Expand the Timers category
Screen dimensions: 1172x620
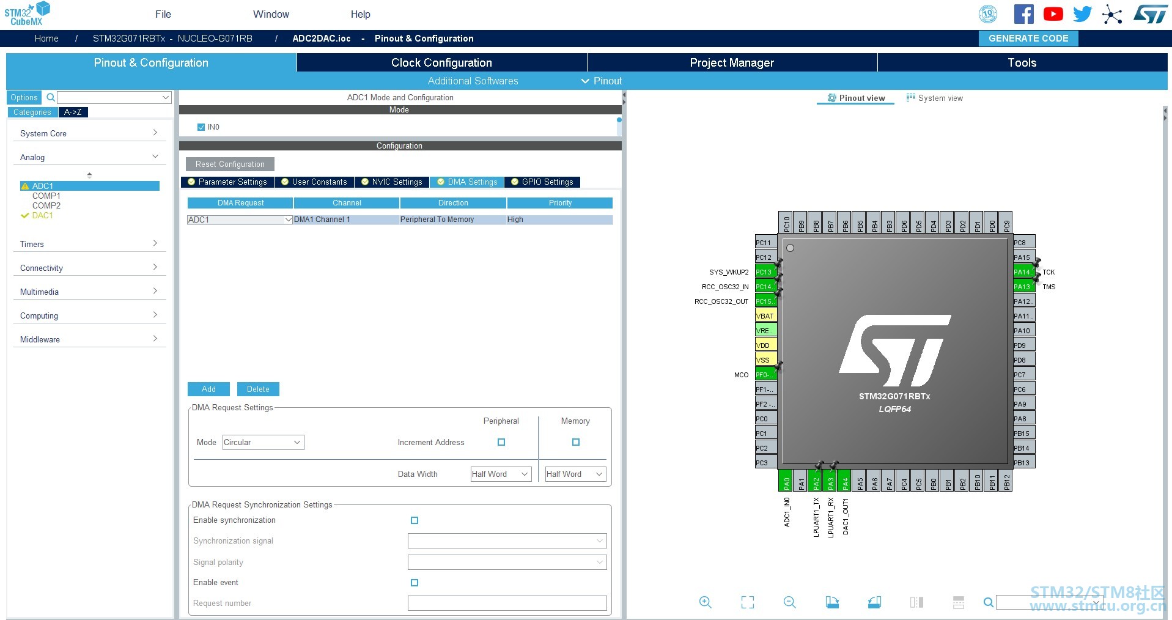click(89, 244)
